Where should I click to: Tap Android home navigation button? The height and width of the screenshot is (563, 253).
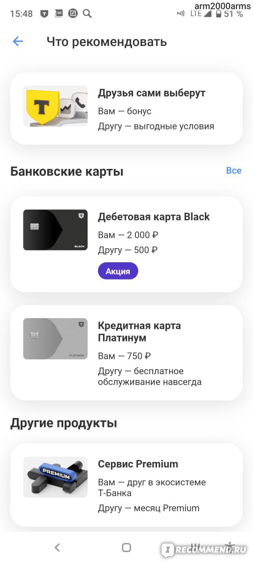(x=126, y=547)
